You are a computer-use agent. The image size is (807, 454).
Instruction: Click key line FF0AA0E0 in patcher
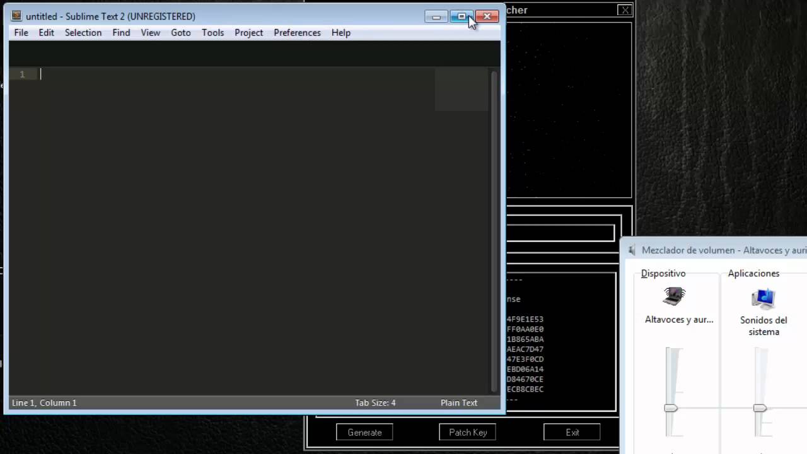(525, 329)
